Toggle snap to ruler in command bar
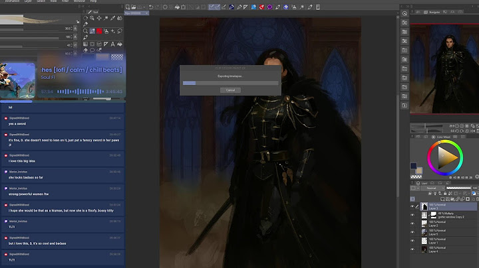Viewport: 479px width, 268px height. pos(211,7)
